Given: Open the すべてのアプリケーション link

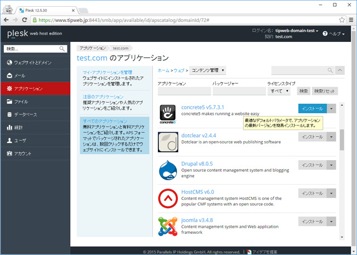Looking at the screenshot, I should [x=105, y=121].
